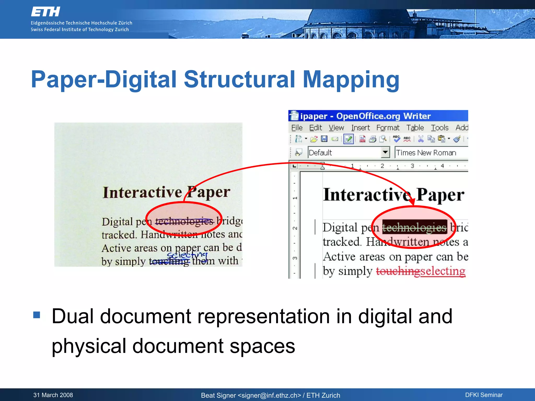Click the tab stop type selector on ruler
Screen dimensions: 535x401
[x=294, y=166]
